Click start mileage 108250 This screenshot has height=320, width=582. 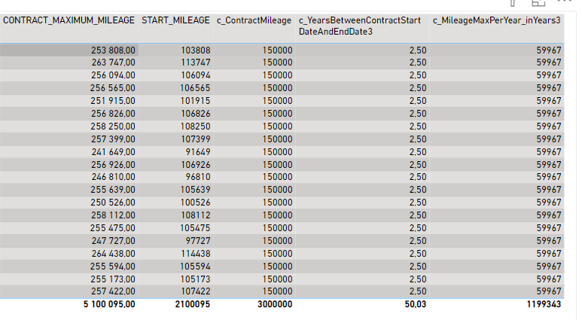point(196,126)
